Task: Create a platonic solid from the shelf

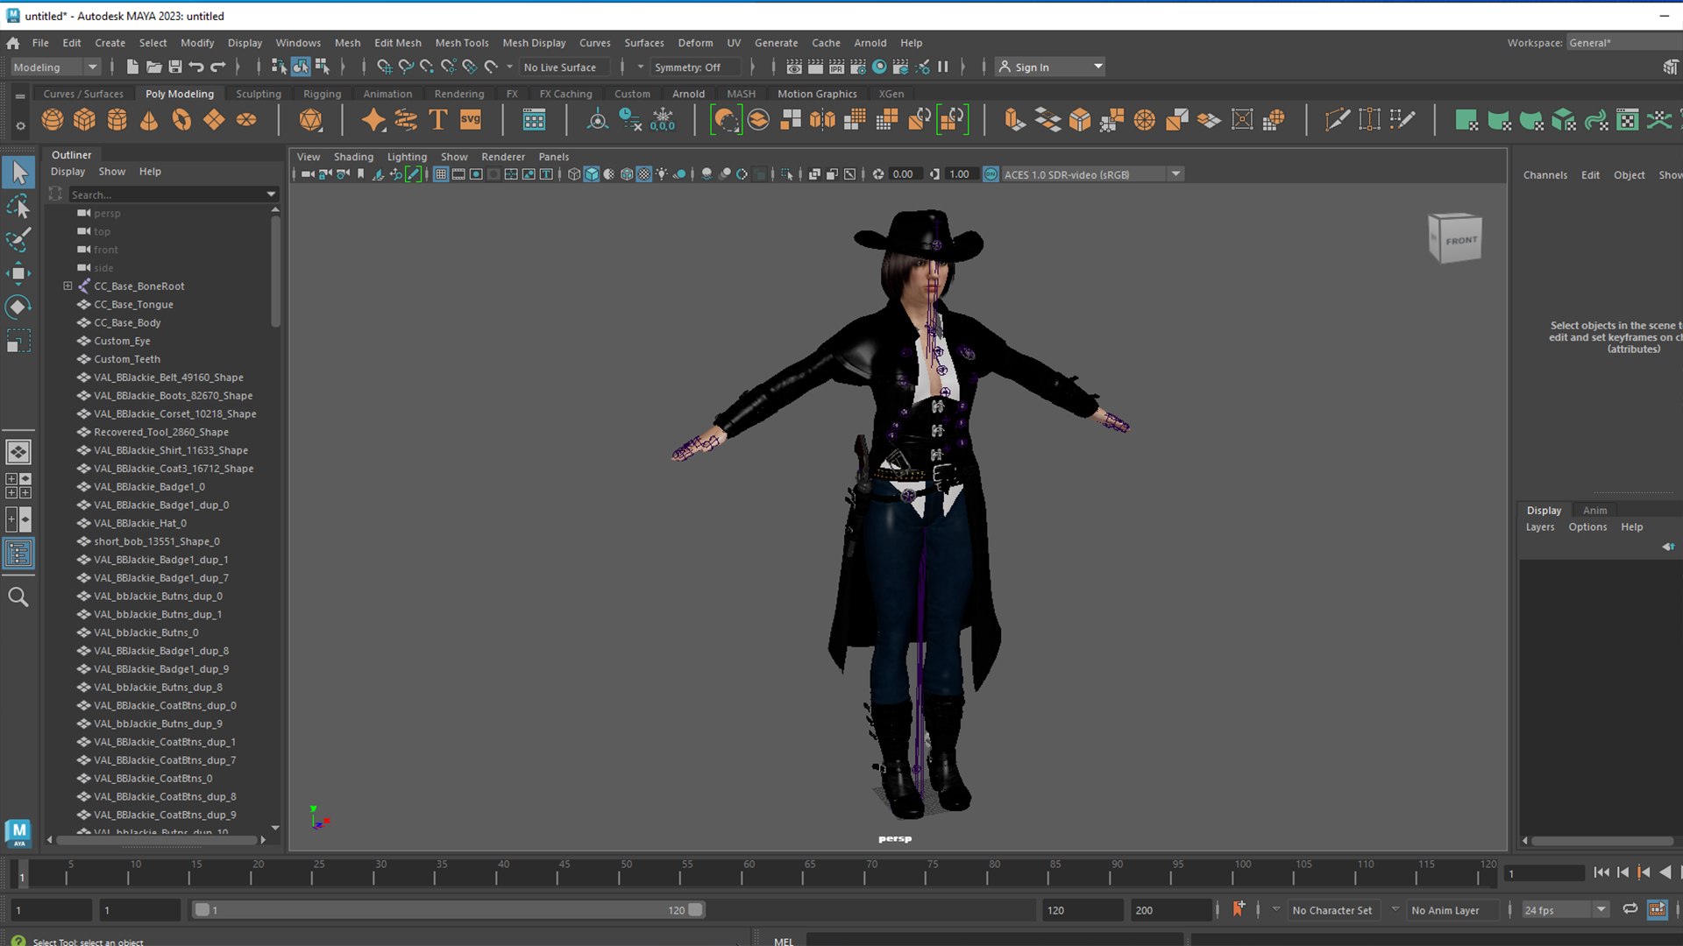Action: [310, 120]
